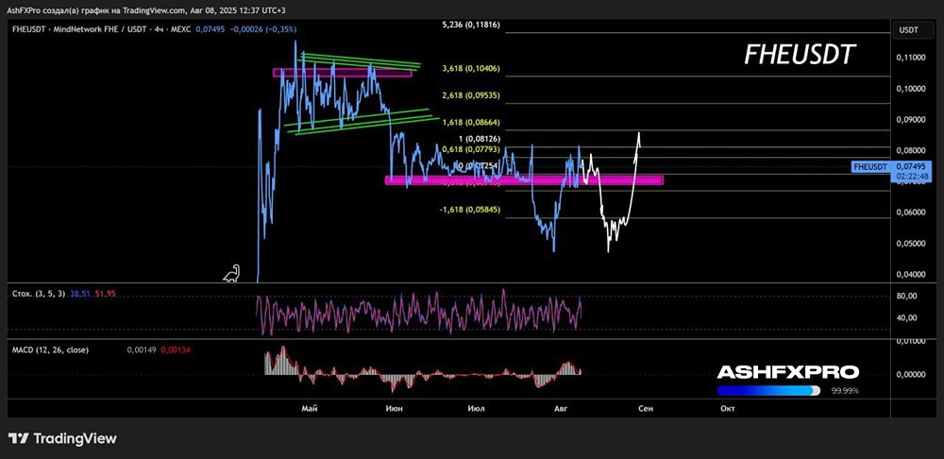Click price axis value 0,08000
Image resolution: width=944 pixels, height=459 pixels.
coord(909,150)
